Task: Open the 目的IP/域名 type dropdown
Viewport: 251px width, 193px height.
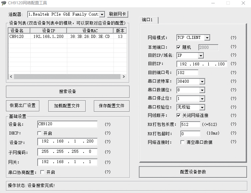Action: (190, 55)
